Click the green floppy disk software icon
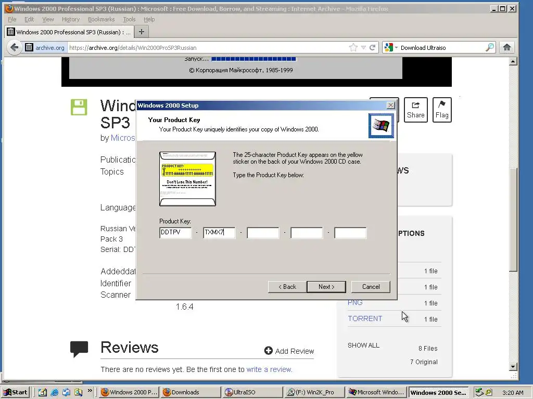Image resolution: width=533 pixels, height=399 pixels. (79, 107)
